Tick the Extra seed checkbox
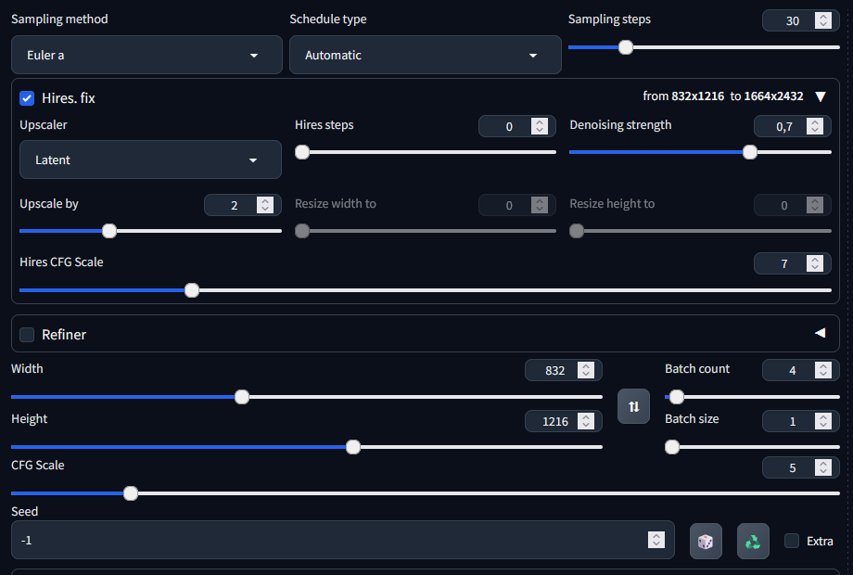Screen dimensions: 853x575 (x=792, y=541)
